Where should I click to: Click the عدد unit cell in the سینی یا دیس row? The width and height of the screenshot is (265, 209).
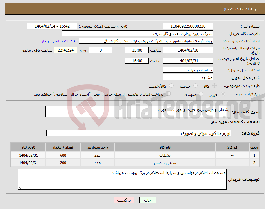click(97, 163)
